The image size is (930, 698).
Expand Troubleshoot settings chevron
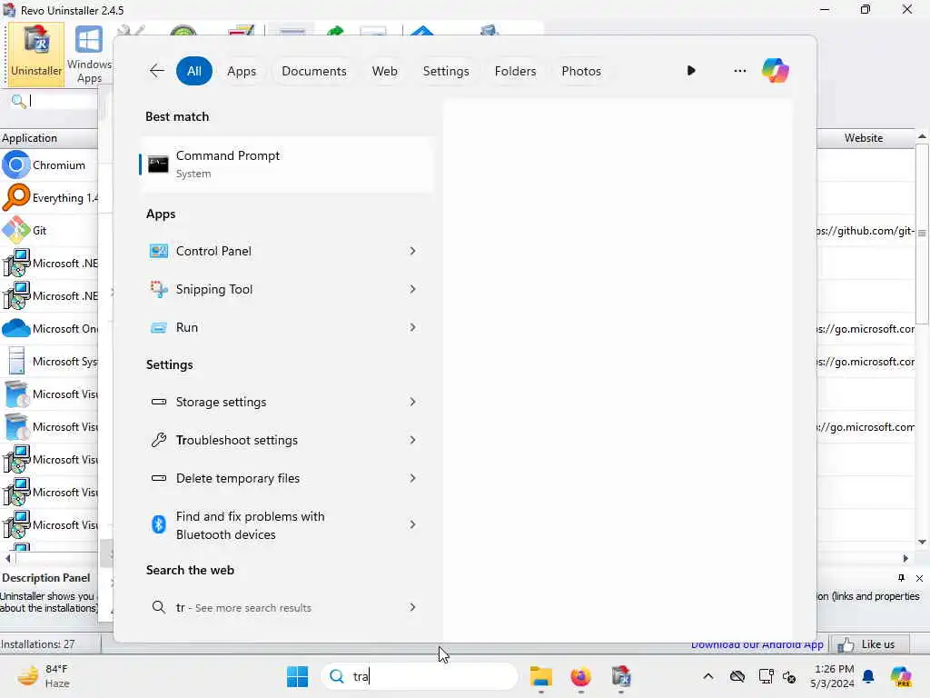pos(412,440)
